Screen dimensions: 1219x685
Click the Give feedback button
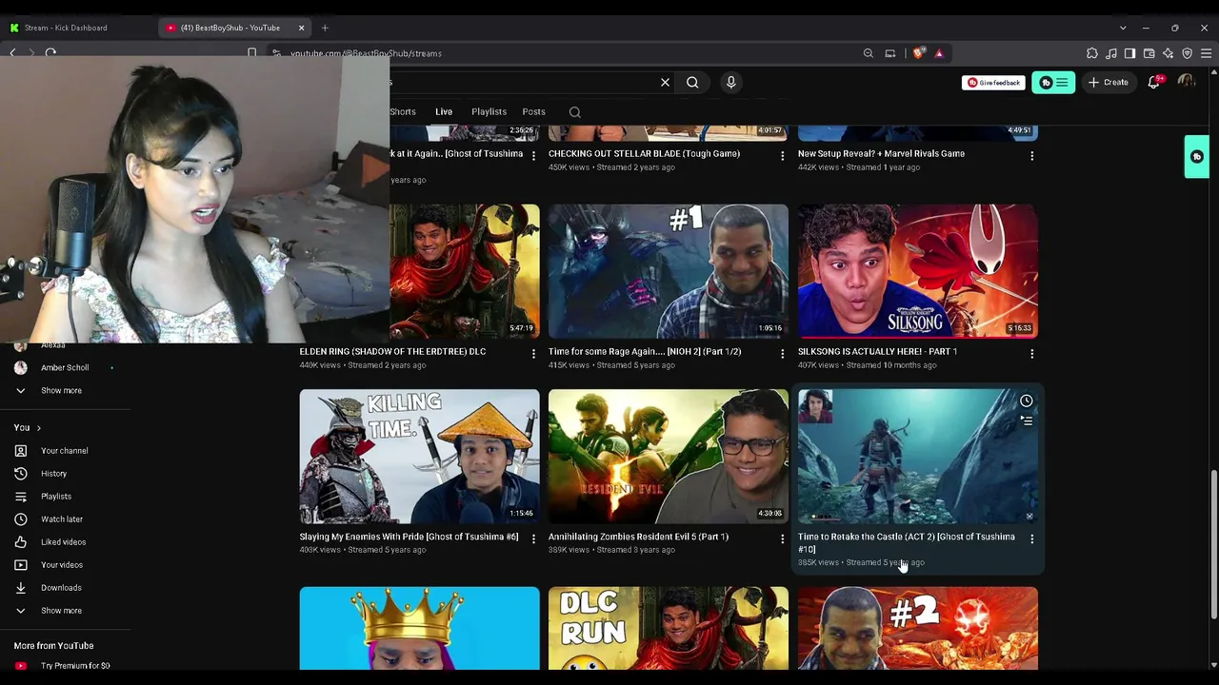pyautogui.click(x=994, y=83)
